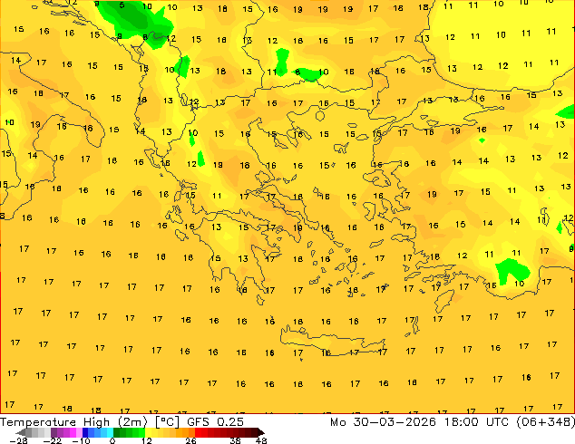Image resolution: width=575 pixels, height=444 pixels.
Task: Click the '26' label under the color scale
Action: [x=190, y=440]
